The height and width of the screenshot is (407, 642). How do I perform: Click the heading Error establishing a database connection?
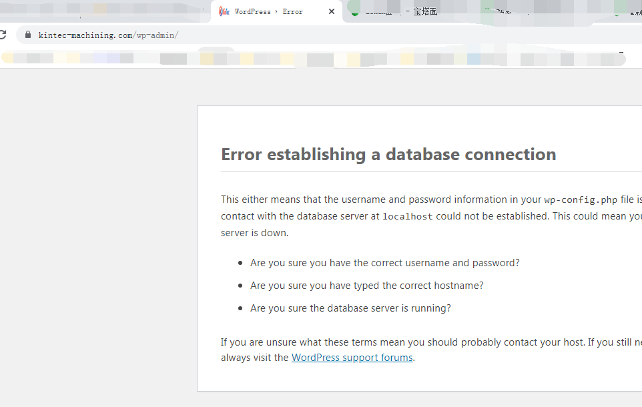[x=388, y=154]
